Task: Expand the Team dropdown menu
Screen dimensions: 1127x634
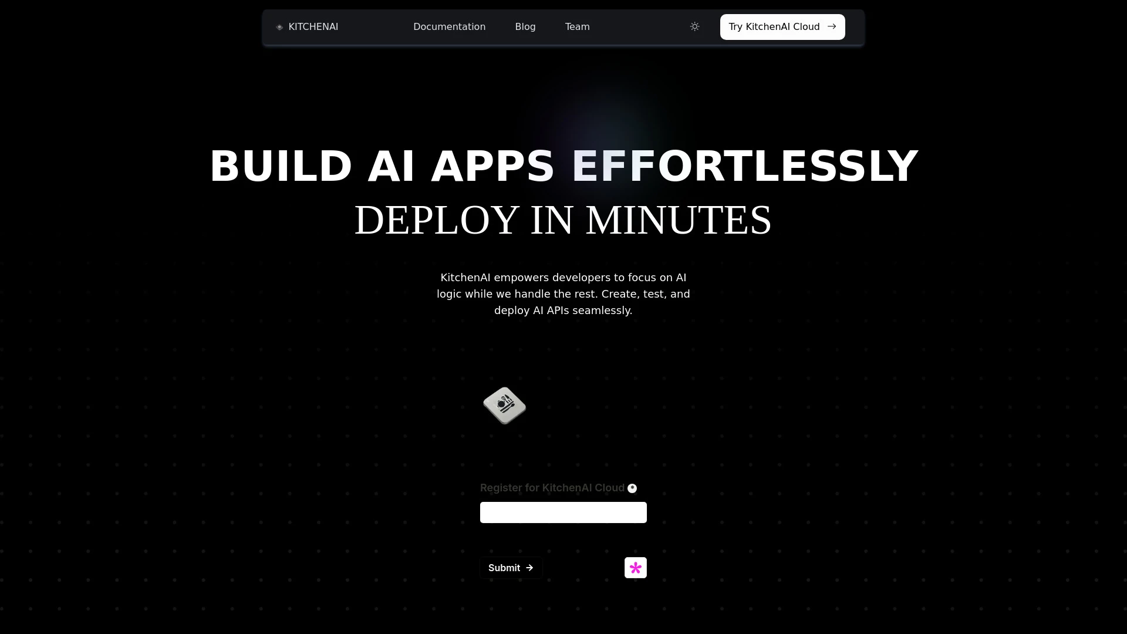Action: point(578,26)
